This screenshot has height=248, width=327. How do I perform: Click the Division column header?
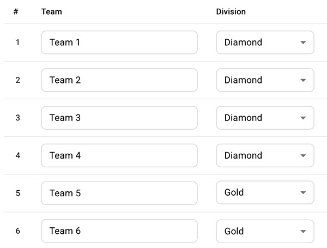231,11
